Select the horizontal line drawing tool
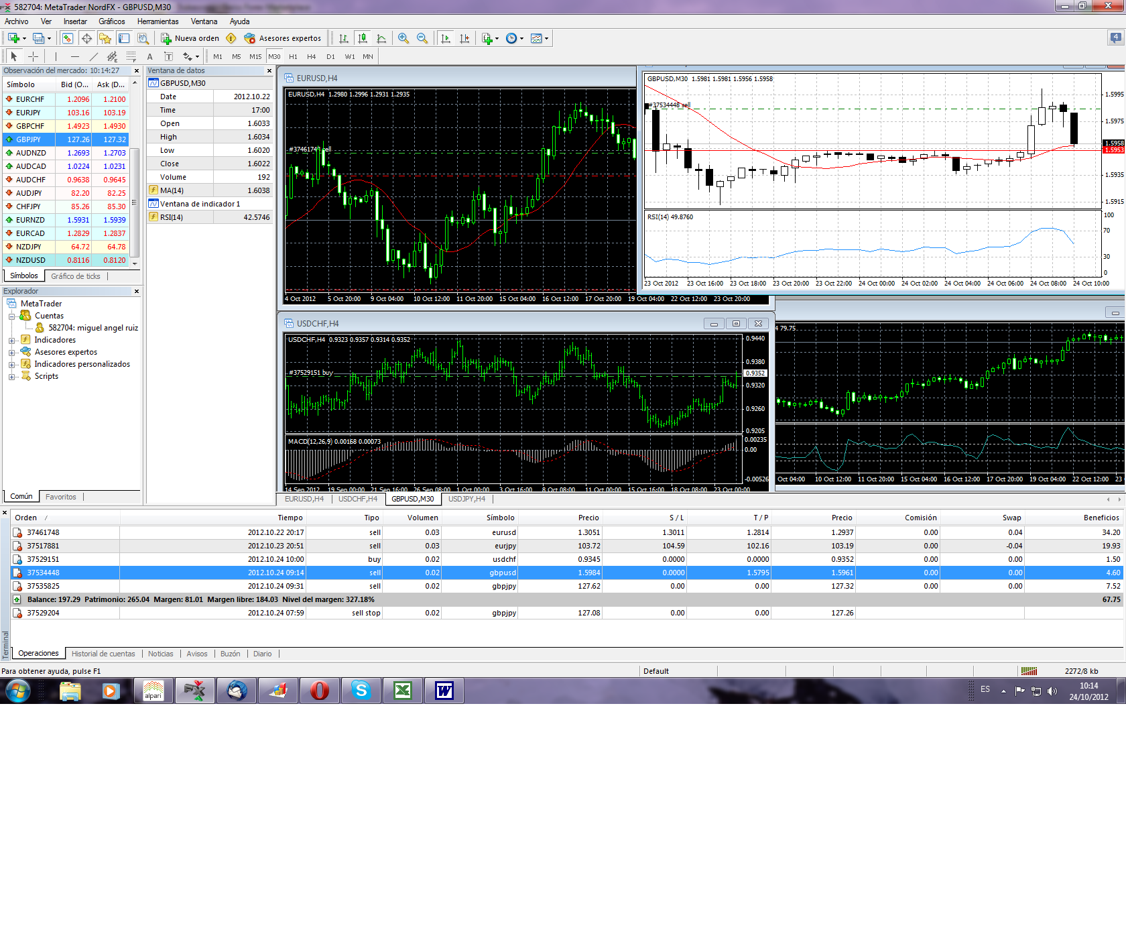Screen dimensions: 1126x948 [x=75, y=57]
